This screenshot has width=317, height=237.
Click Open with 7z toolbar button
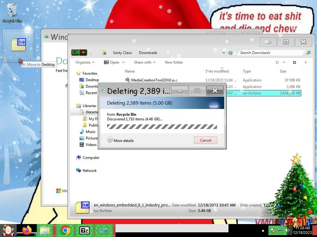coord(111,62)
